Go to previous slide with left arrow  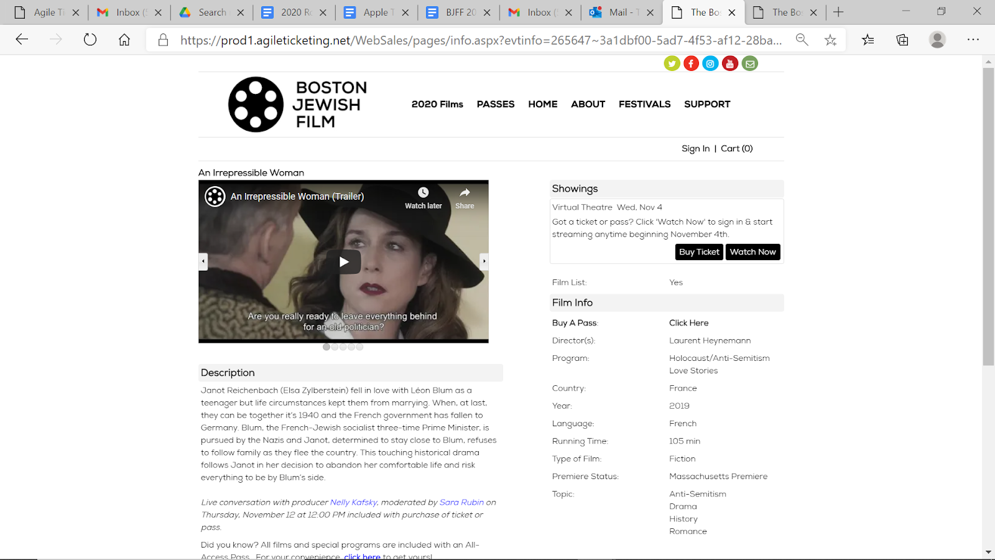click(203, 261)
